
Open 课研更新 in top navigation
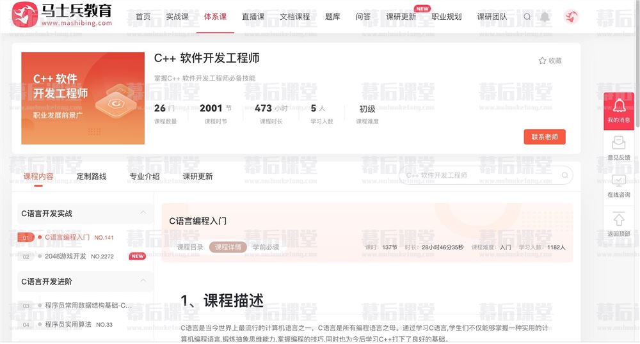401,17
